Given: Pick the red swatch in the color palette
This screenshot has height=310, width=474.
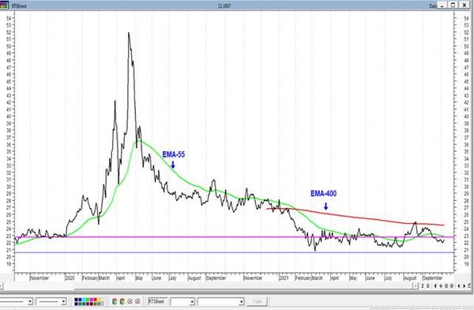Looking at the screenshot, I should 95,300.
